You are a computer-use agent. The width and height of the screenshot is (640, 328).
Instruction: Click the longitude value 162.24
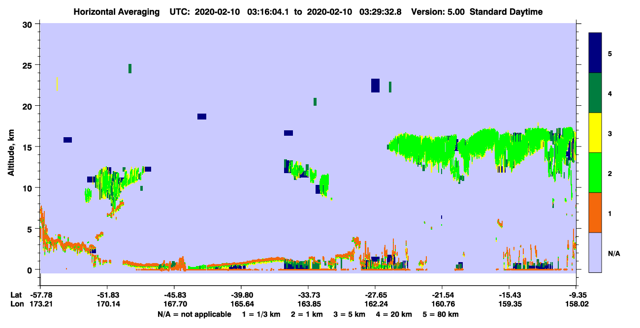click(375, 304)
